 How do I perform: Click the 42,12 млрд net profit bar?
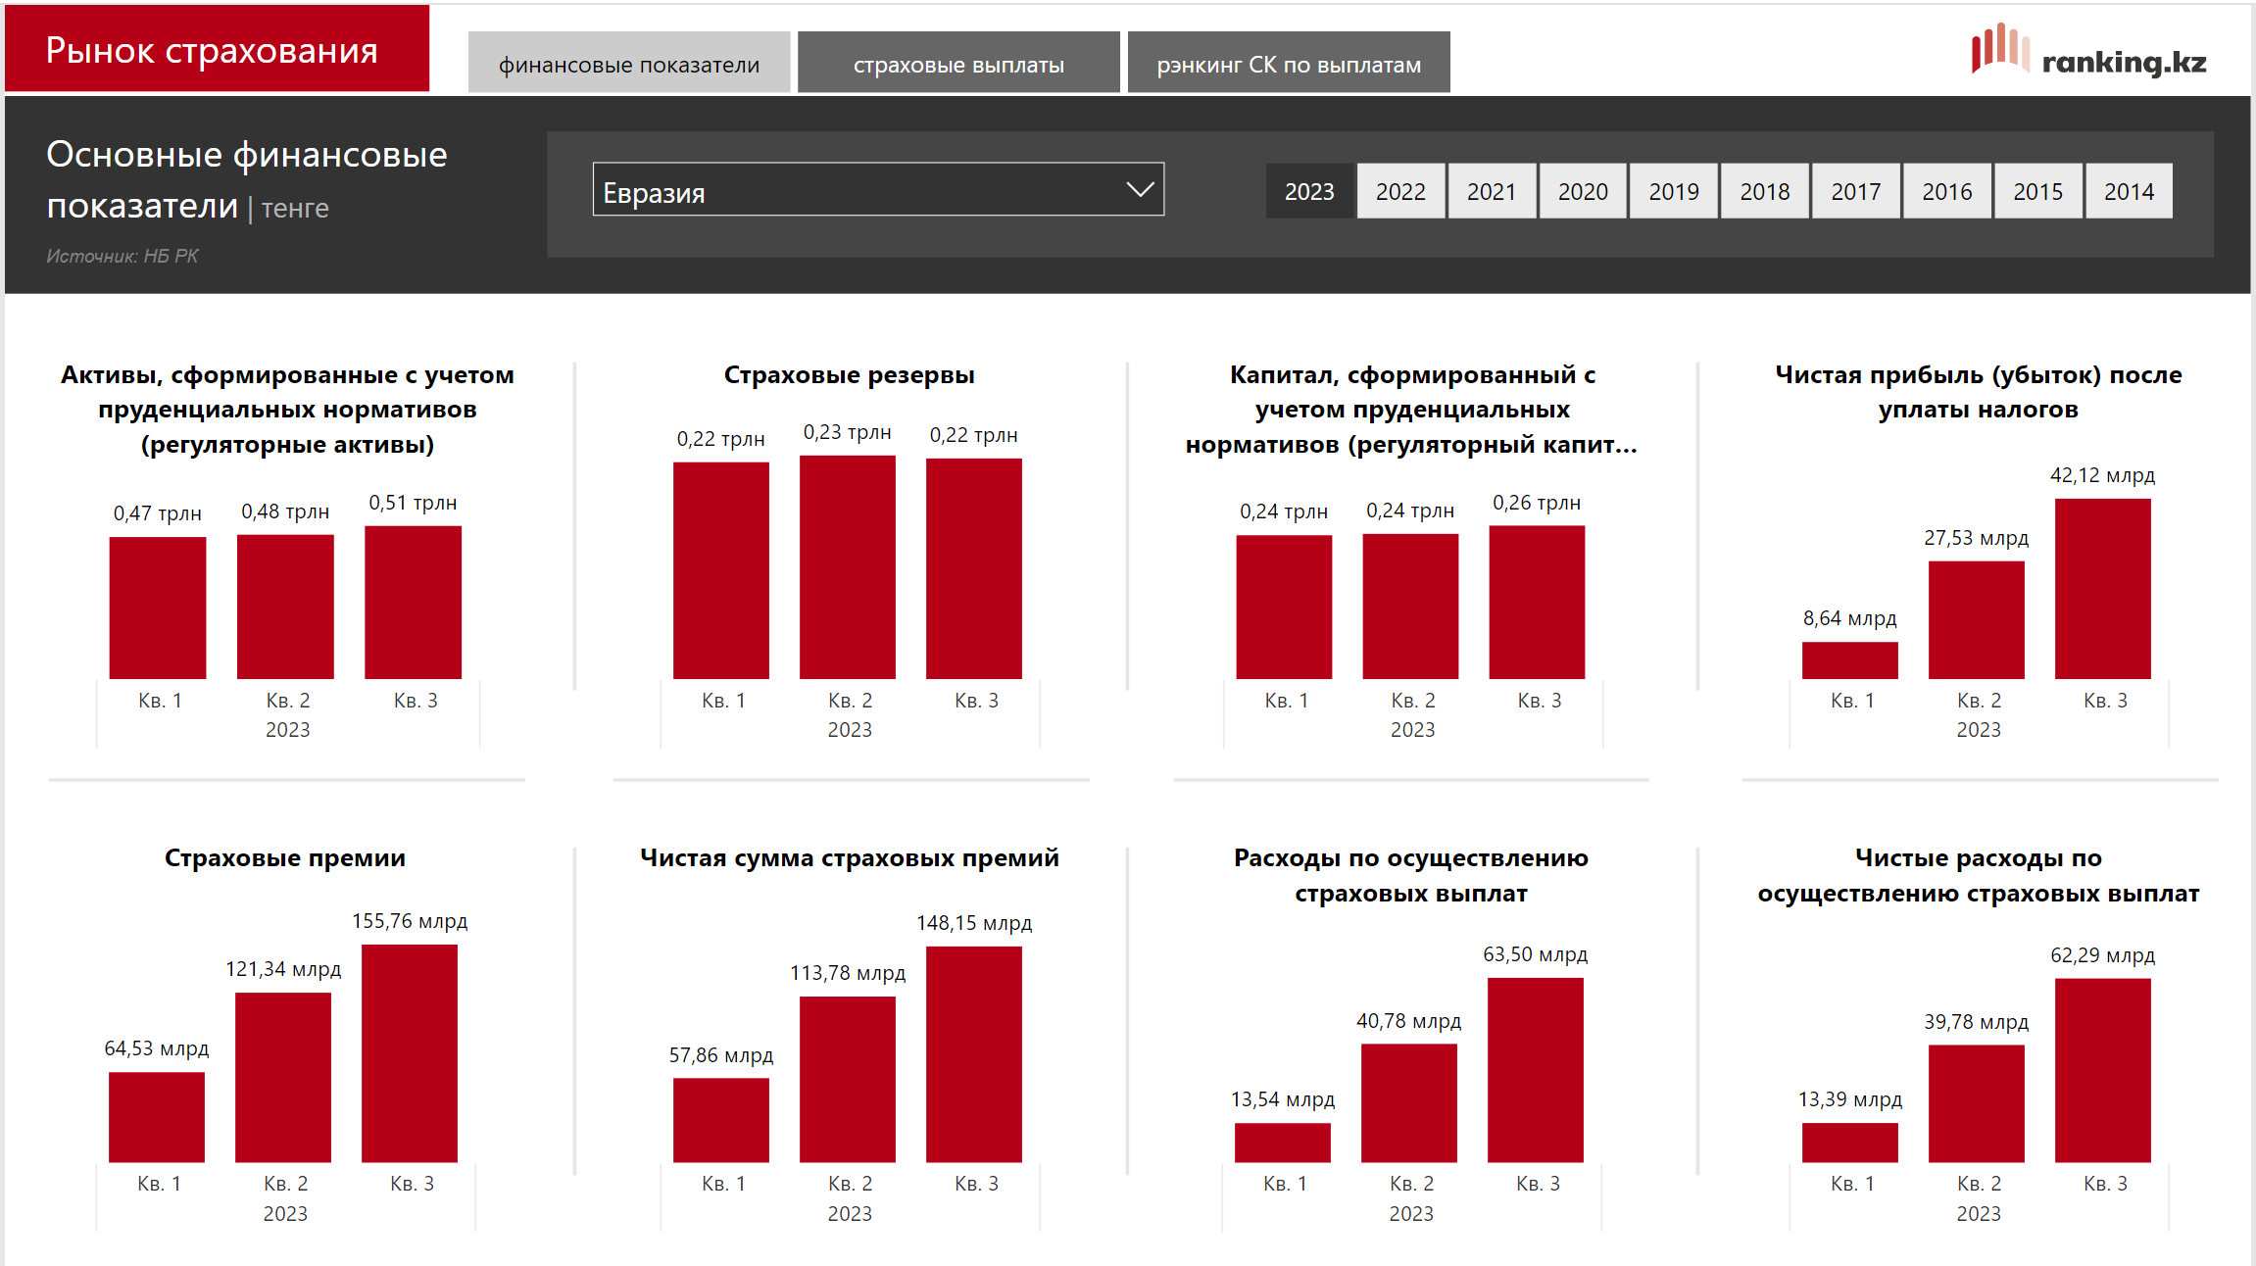pos(2102,588)
